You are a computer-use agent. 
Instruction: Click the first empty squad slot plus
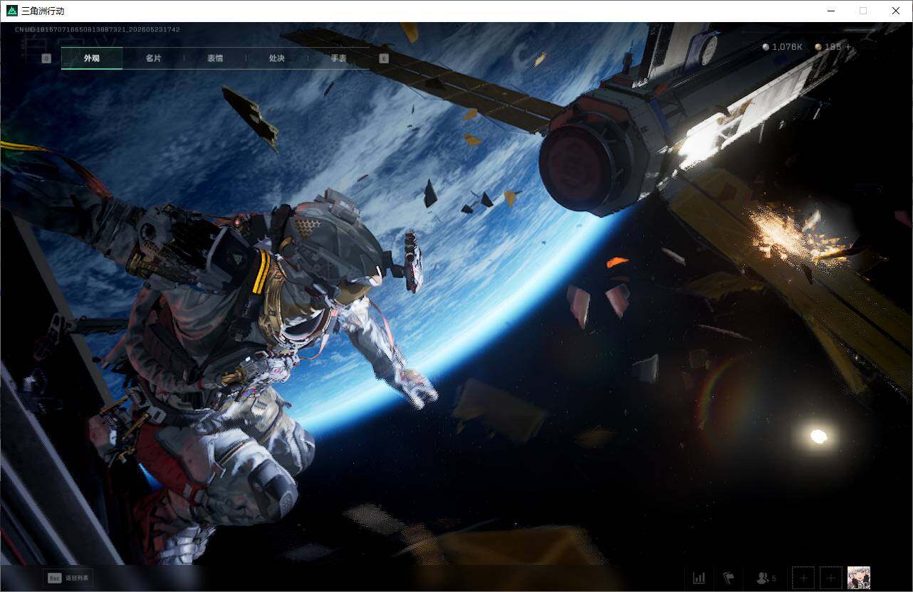pyautogui.click(x=803, y=578)
